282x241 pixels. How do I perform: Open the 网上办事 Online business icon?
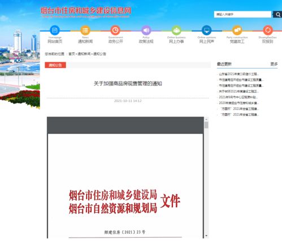coord(176,30)
